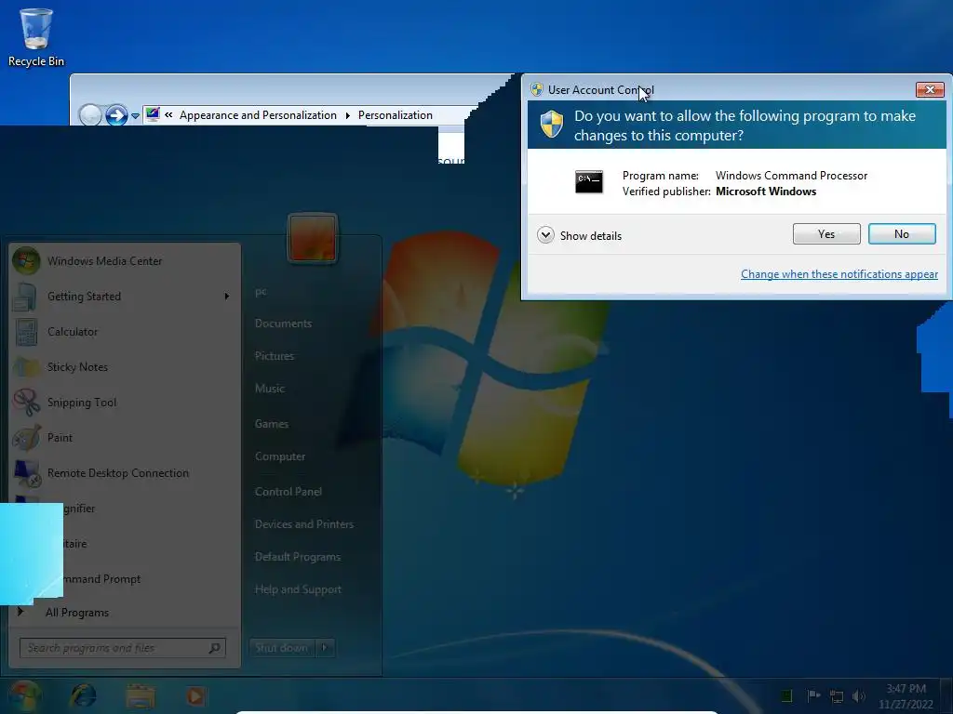Open Internet Explorer from the taskbar
Screen dimensions: 953x714
click(x=83, y=695)
